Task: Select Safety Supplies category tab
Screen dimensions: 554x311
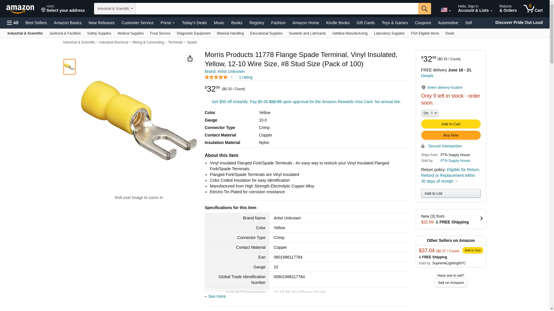Action: 99,33
